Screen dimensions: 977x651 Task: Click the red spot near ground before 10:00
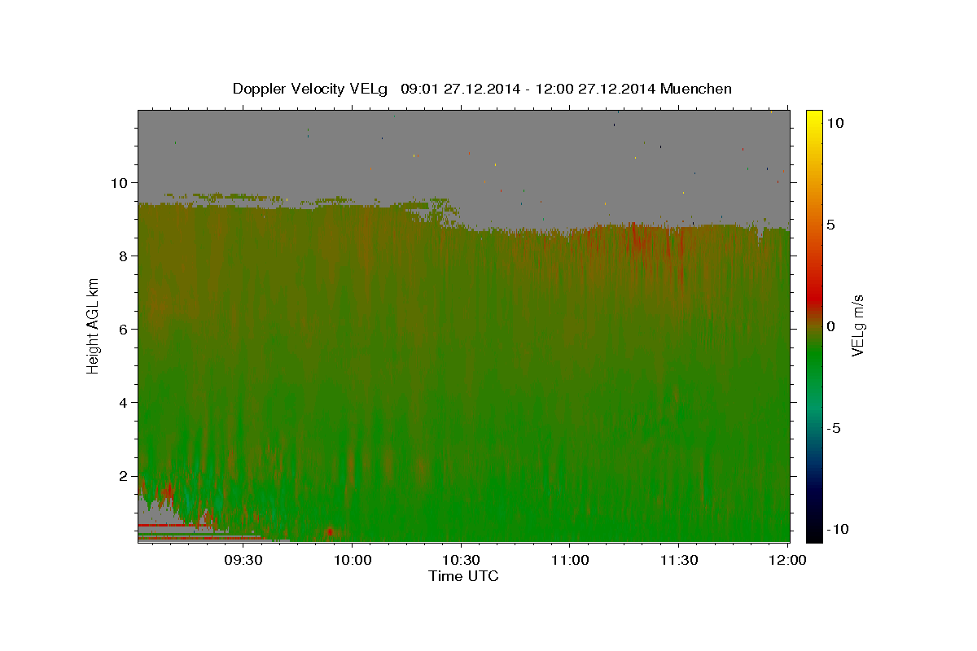pos(330,531)
